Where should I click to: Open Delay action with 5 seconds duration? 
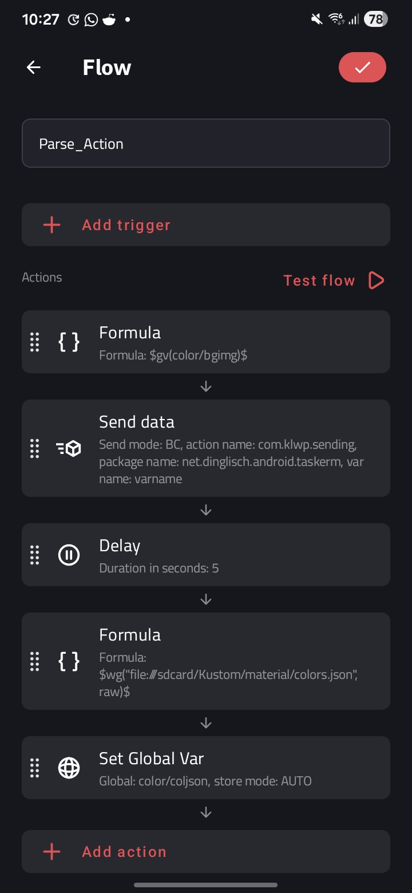coord(229,555)
